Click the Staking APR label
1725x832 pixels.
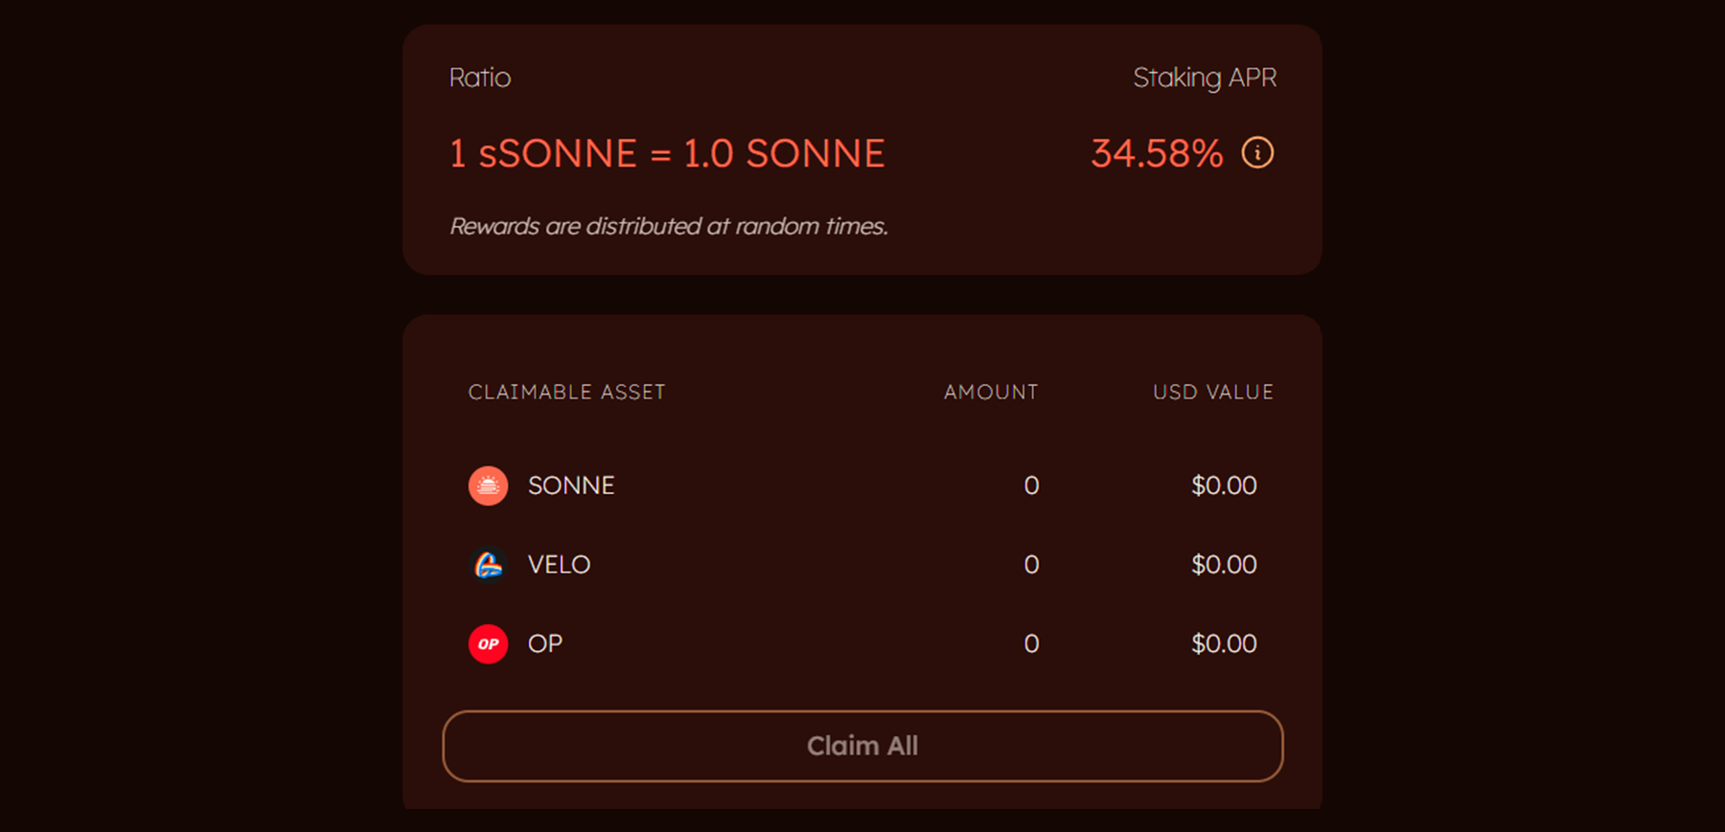tap(1205, 78)
